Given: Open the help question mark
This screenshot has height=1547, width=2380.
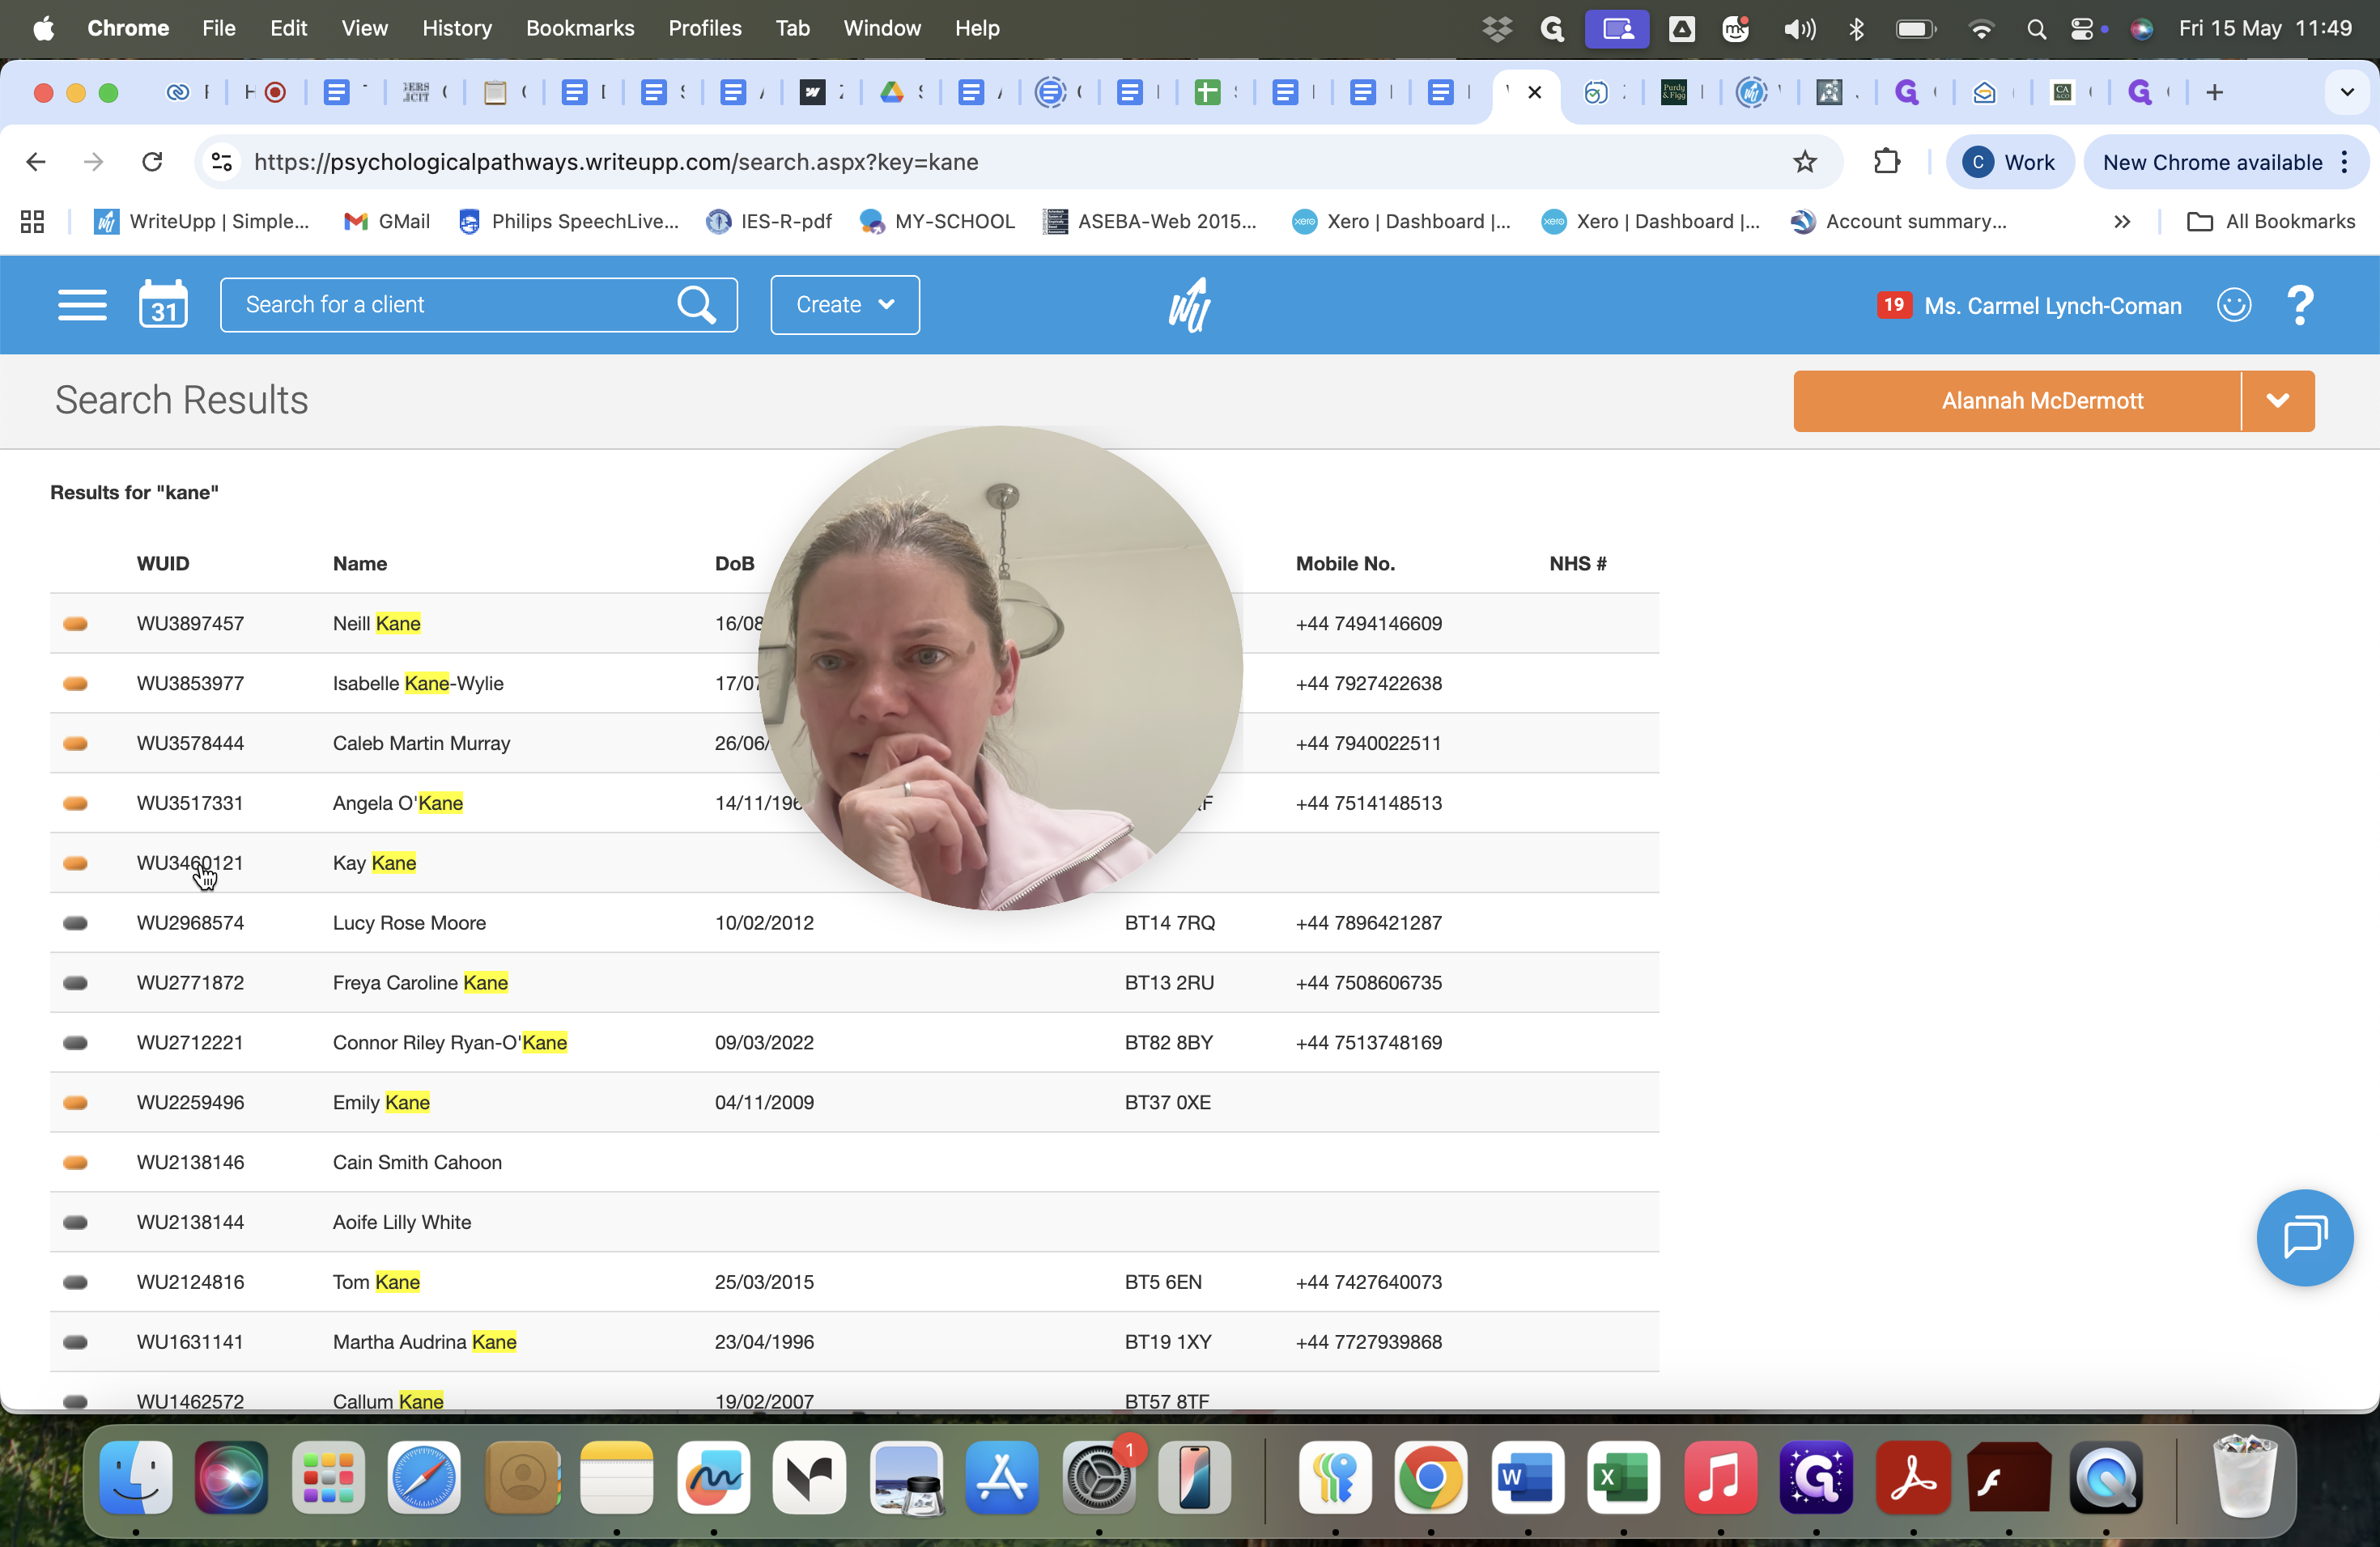Looking at the screenshot, I should [x=2300, y=305].
